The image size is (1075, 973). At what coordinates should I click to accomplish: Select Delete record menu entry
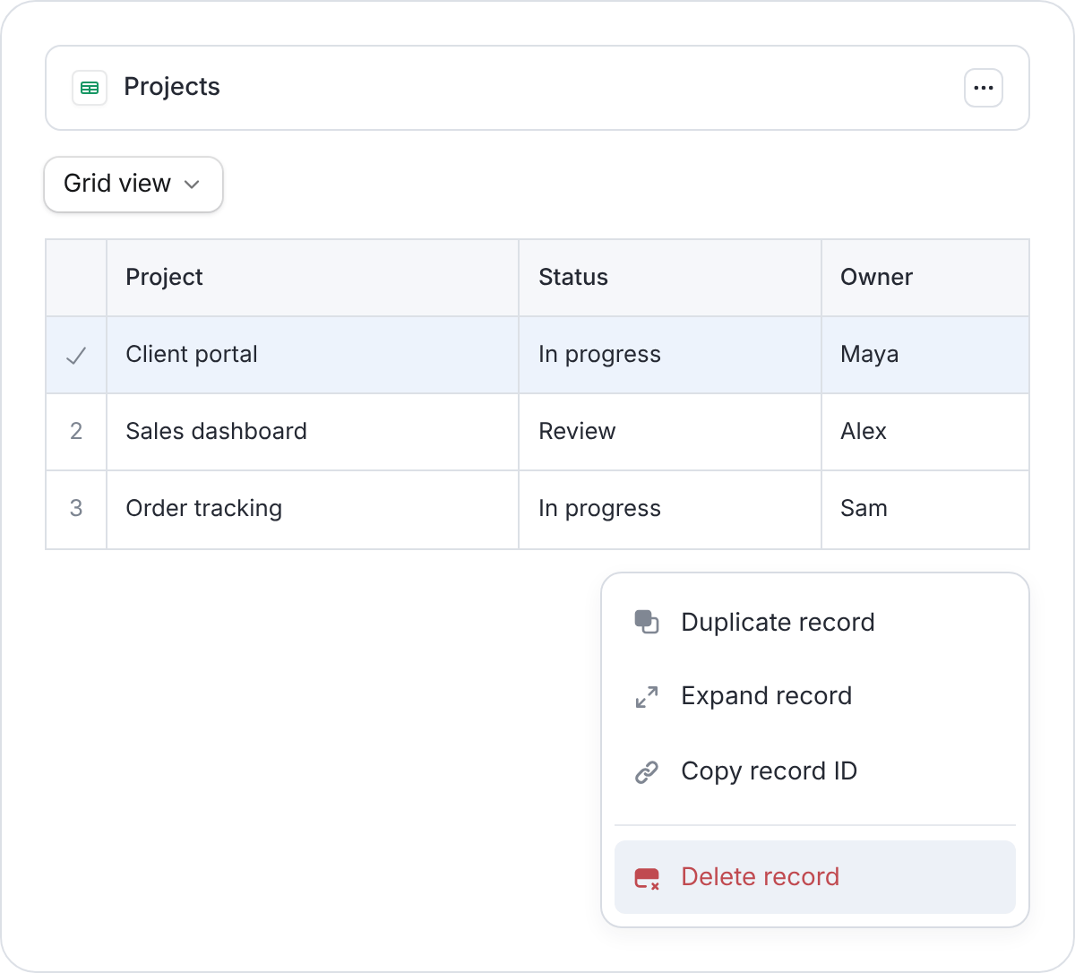pos(815,877)
